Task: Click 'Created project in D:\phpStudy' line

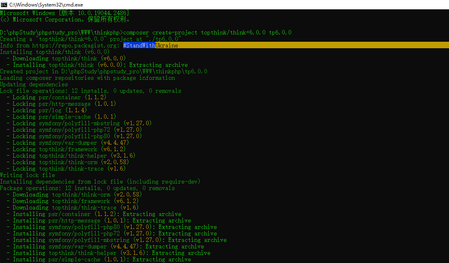Action: pyautogui.click(x=104, y=71)
